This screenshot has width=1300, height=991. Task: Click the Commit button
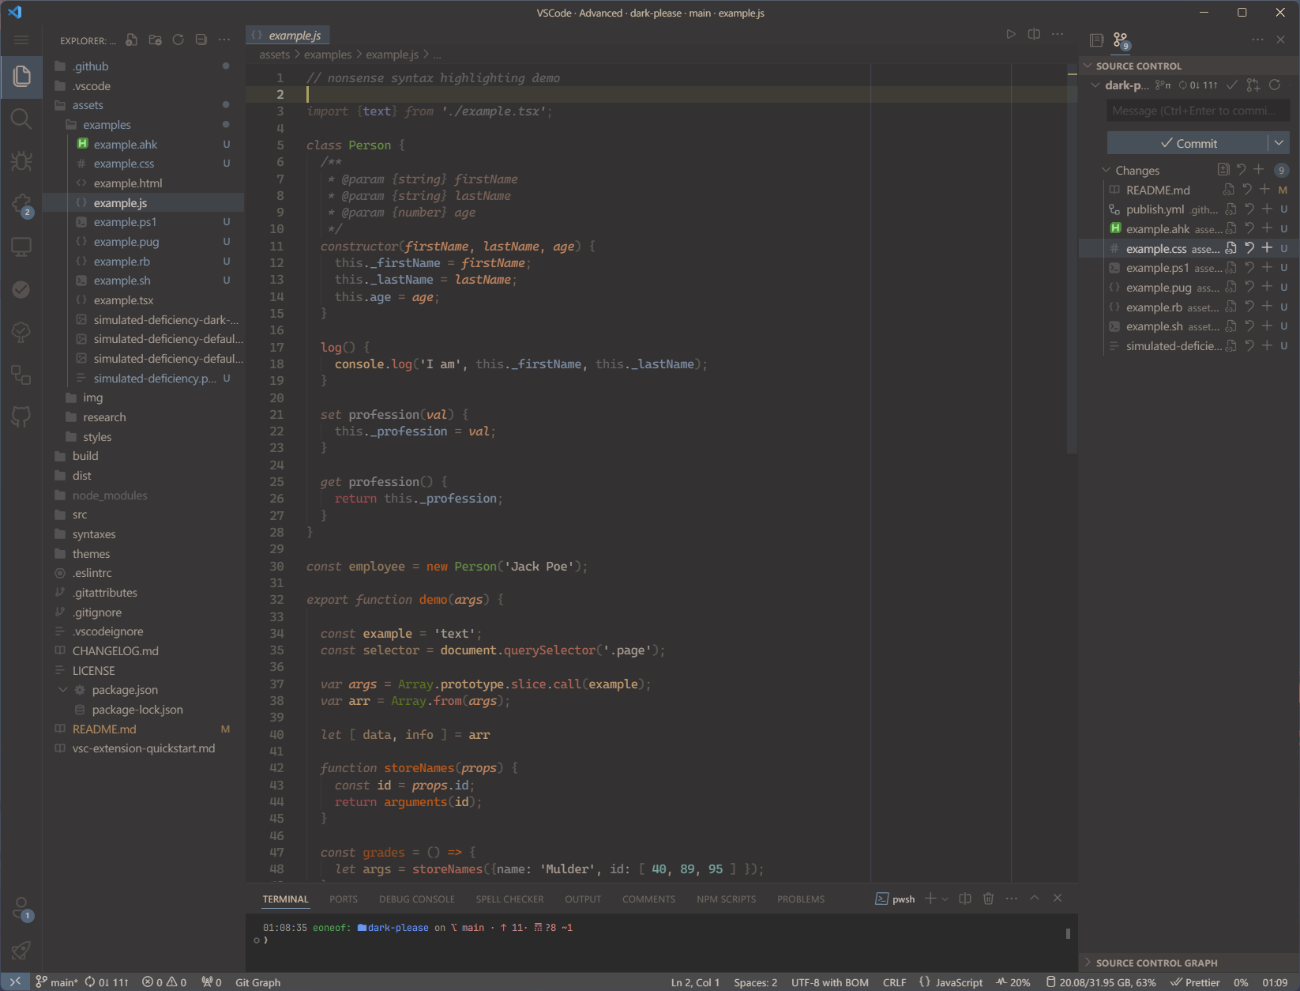click(x=1188, y=143)
